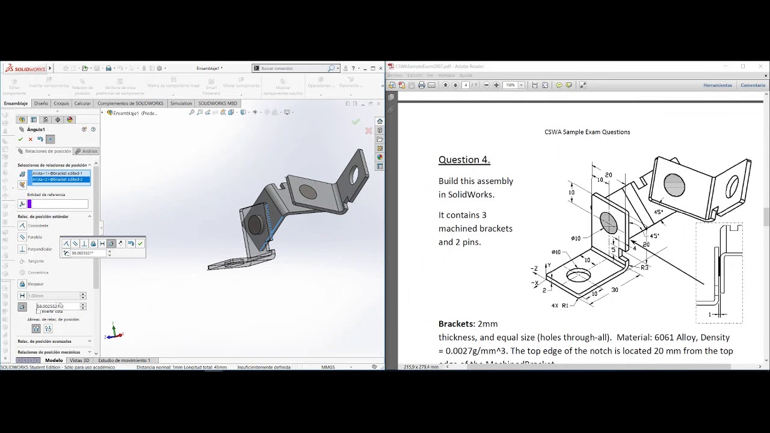Collapse Relac. de posición estándar section
770x433 pixels.
pyautogui.click(x=90, y=216)
